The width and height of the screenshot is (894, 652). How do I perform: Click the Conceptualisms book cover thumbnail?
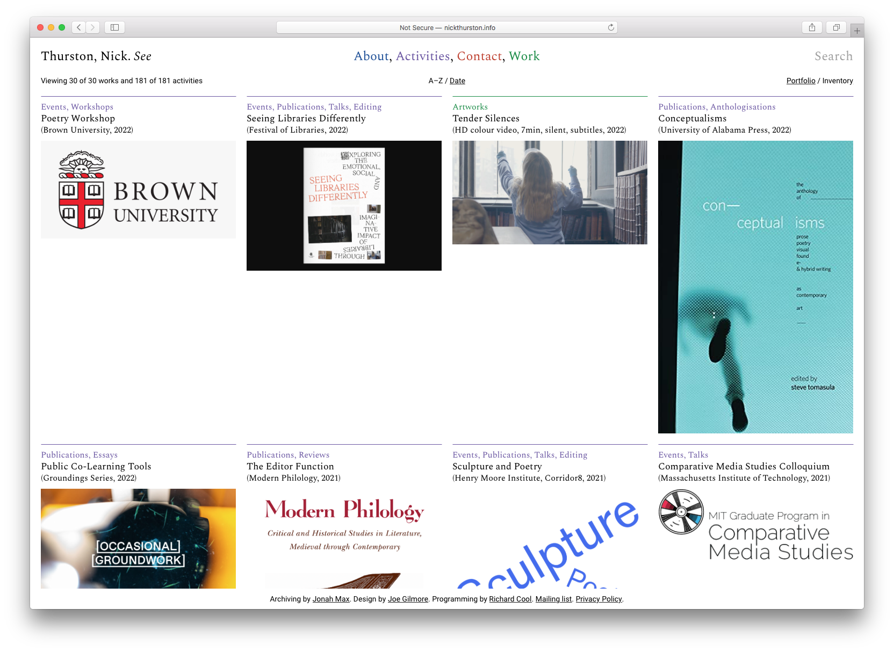click(755, 287)
